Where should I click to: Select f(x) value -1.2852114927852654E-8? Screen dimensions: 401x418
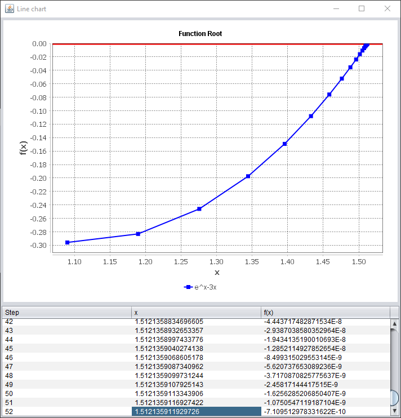click(x=326, y=348)
